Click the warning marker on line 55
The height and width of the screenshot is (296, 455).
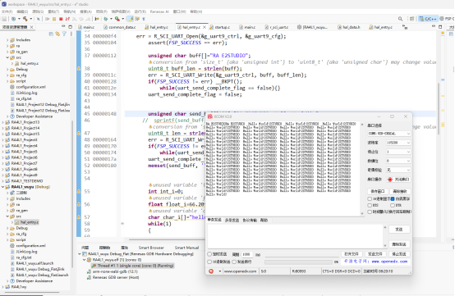point(79,191)
